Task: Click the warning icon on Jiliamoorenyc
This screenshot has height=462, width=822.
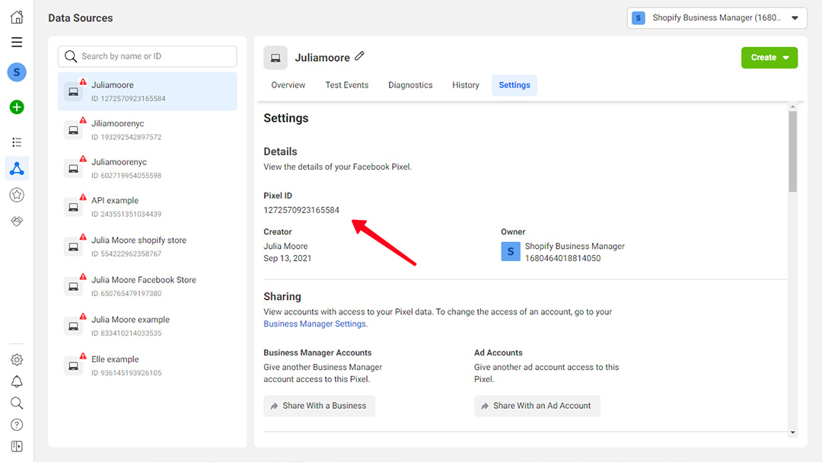Action: coord(83,120)
